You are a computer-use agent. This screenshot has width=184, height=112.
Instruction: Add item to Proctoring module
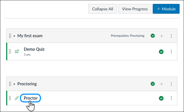pyautogui.click(x=161, y=84)
